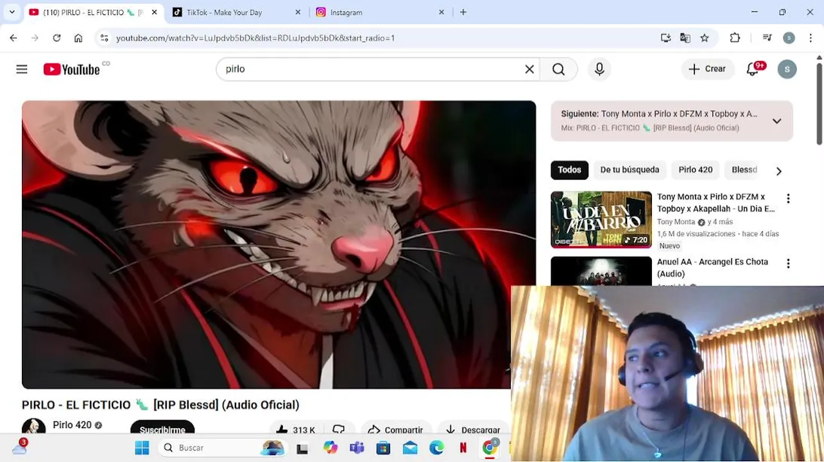This screenshot has width=824, height=462.
Task: Open Anuel AA Arcangel Es Chota thumbnail
Action: click(601, 271)
